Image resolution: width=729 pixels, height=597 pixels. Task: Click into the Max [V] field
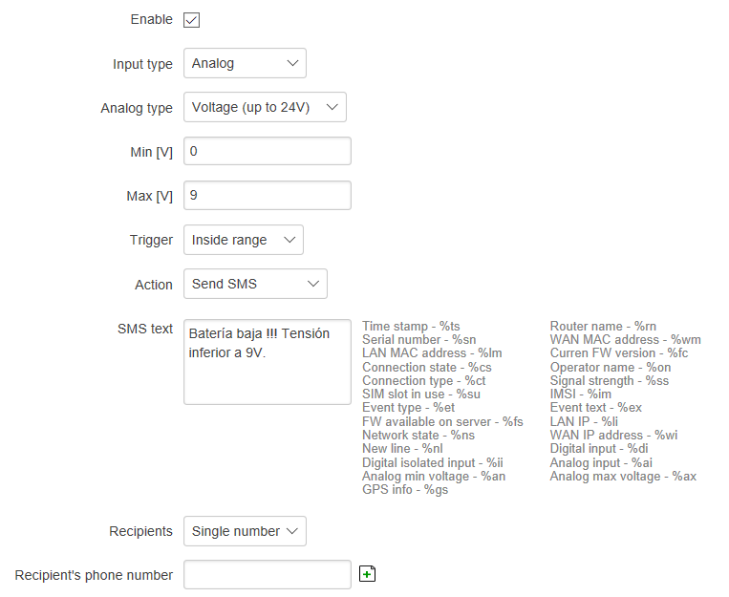click(268, 195)
